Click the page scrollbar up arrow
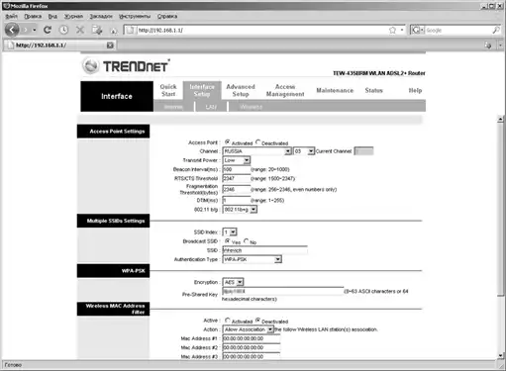Screen dimensions: 506x371 click(501, 119)
